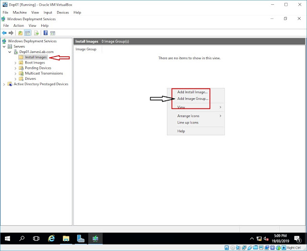This screenshot has width=307, height=251.
Task: Click VirtualBox display indicator icon
Action: point(261,248)
